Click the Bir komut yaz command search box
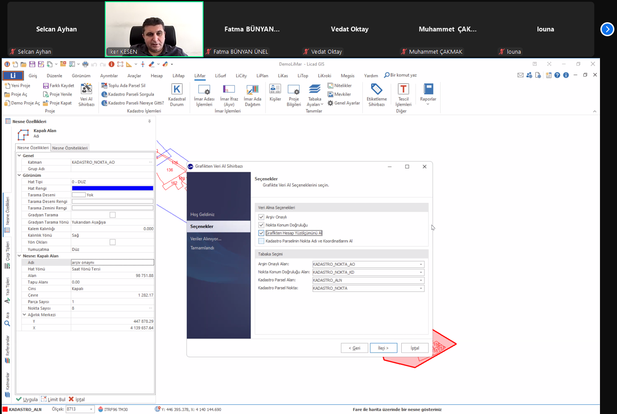 [400, 75]
